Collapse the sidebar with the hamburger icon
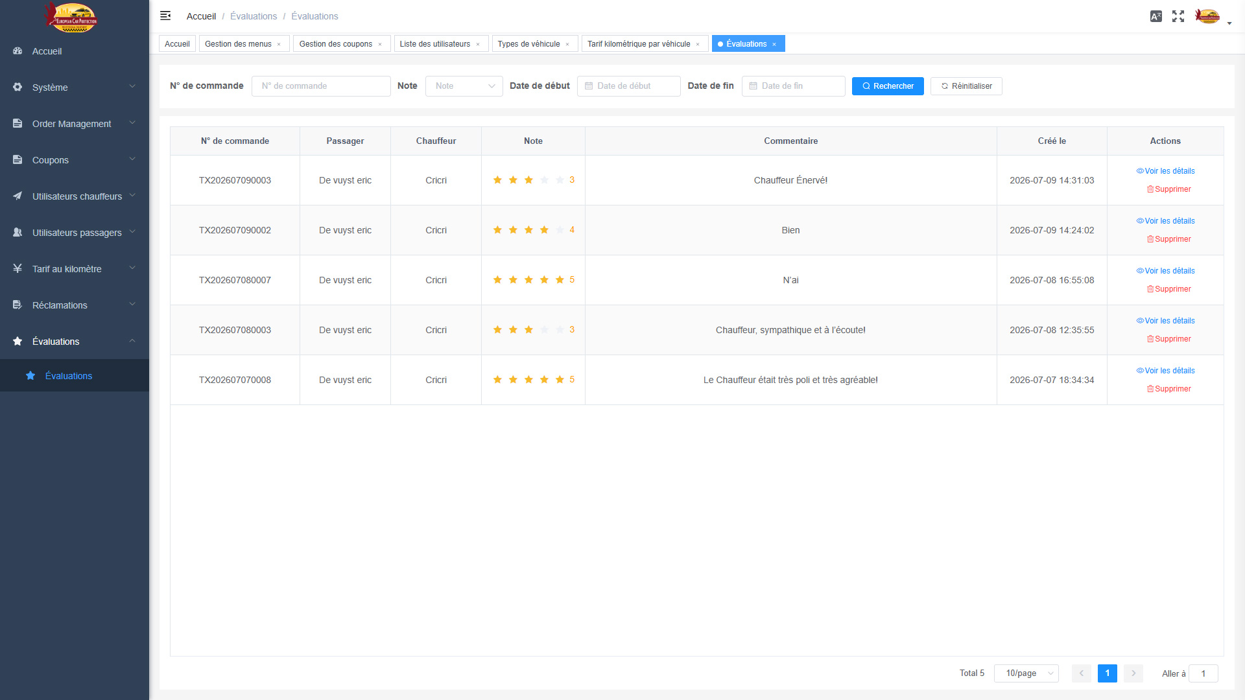 pyautogui.click(x=165, y=16)
